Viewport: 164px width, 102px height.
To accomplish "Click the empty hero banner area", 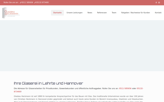I will point(82,46).
